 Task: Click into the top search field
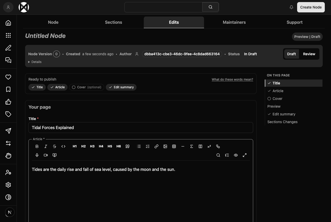pos(163,7)
